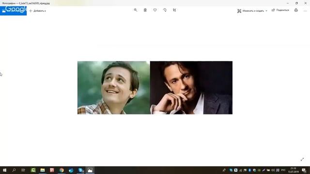Click the zoom magnifier icon in Photos toolbar
The height and width of the screenshot is (174, 310).
point(136,10)
